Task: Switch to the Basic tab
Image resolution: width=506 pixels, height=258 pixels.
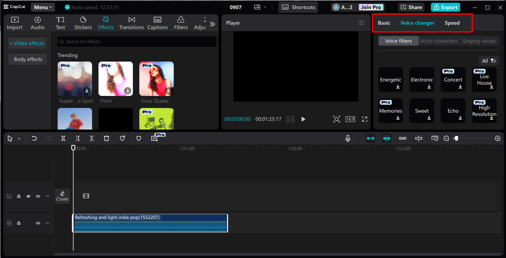Action: (384, 23)
